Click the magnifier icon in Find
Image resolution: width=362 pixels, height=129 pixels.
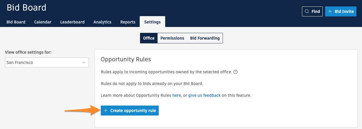[307, 11]
